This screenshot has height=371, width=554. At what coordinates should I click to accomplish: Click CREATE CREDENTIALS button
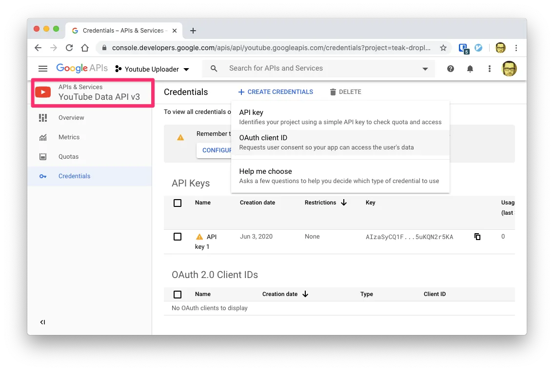point(276,92)
